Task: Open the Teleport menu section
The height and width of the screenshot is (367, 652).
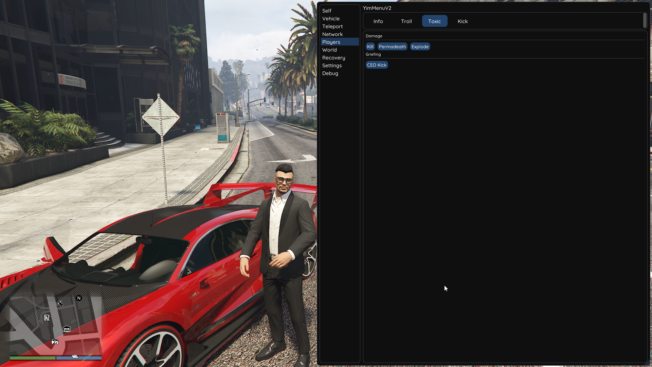Action: pyautogui.click(x=332, y=27)
